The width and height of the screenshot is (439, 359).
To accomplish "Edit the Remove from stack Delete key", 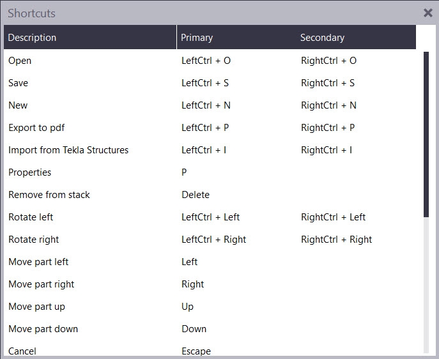I will (x=196, y=195).
